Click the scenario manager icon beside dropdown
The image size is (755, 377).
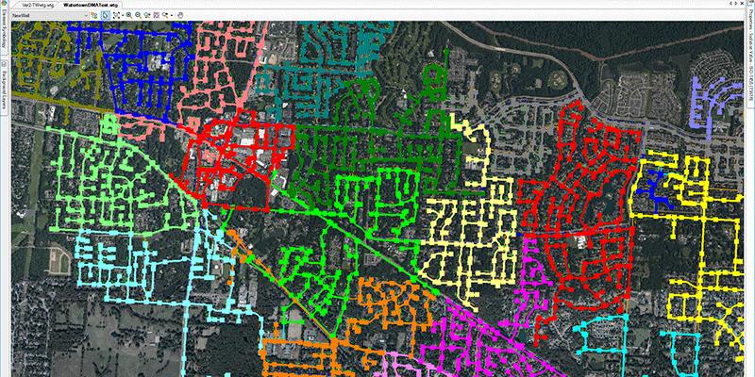(93, 16)
